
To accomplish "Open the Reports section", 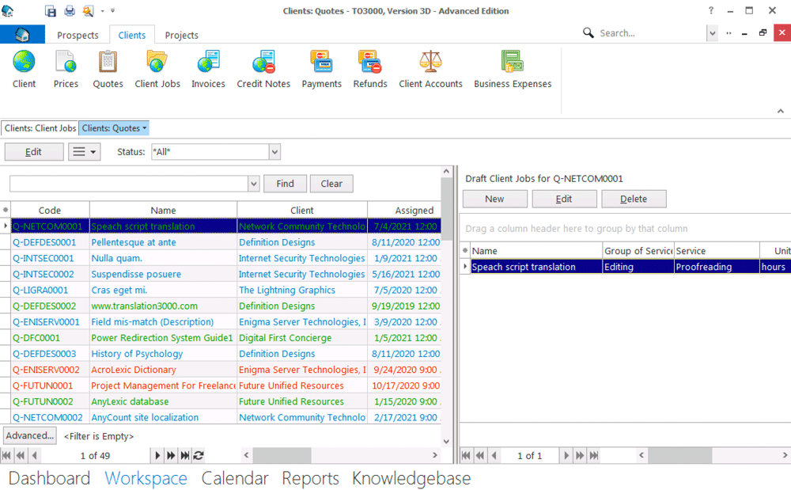I will tap(310, 478).
